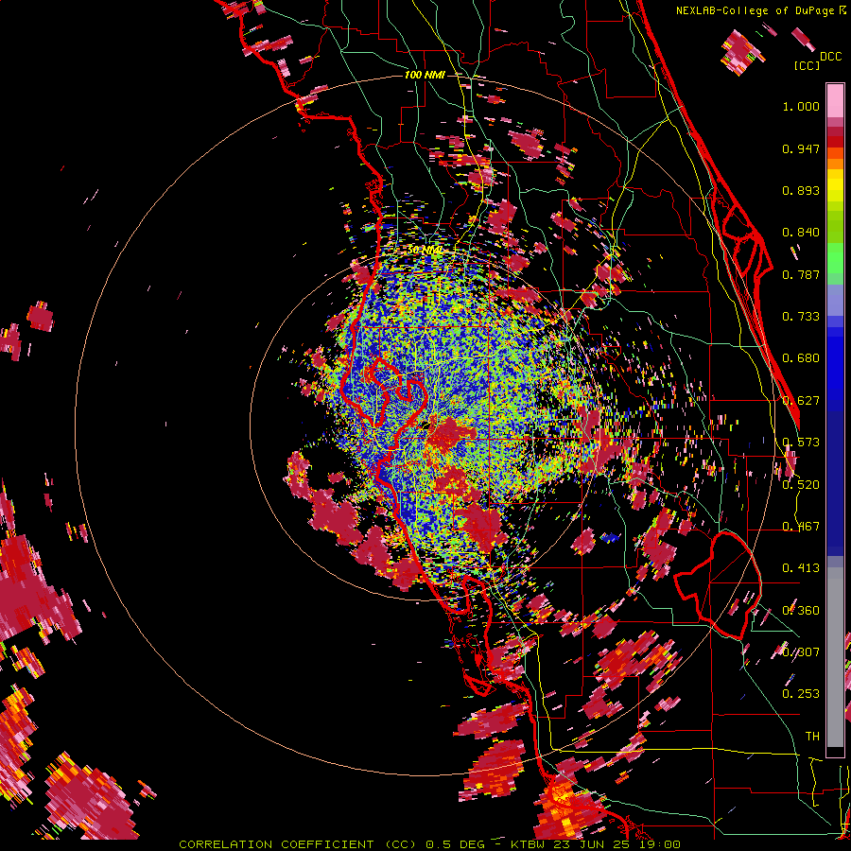Click the 0.840 legend value
The image size is (851, 851).
[801, 233]
